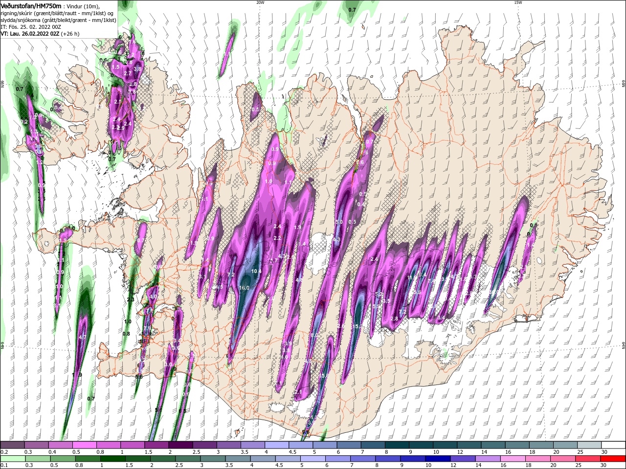Click the white snow swatch labeled 30
626x469 pixels.
tap(614, 445)
